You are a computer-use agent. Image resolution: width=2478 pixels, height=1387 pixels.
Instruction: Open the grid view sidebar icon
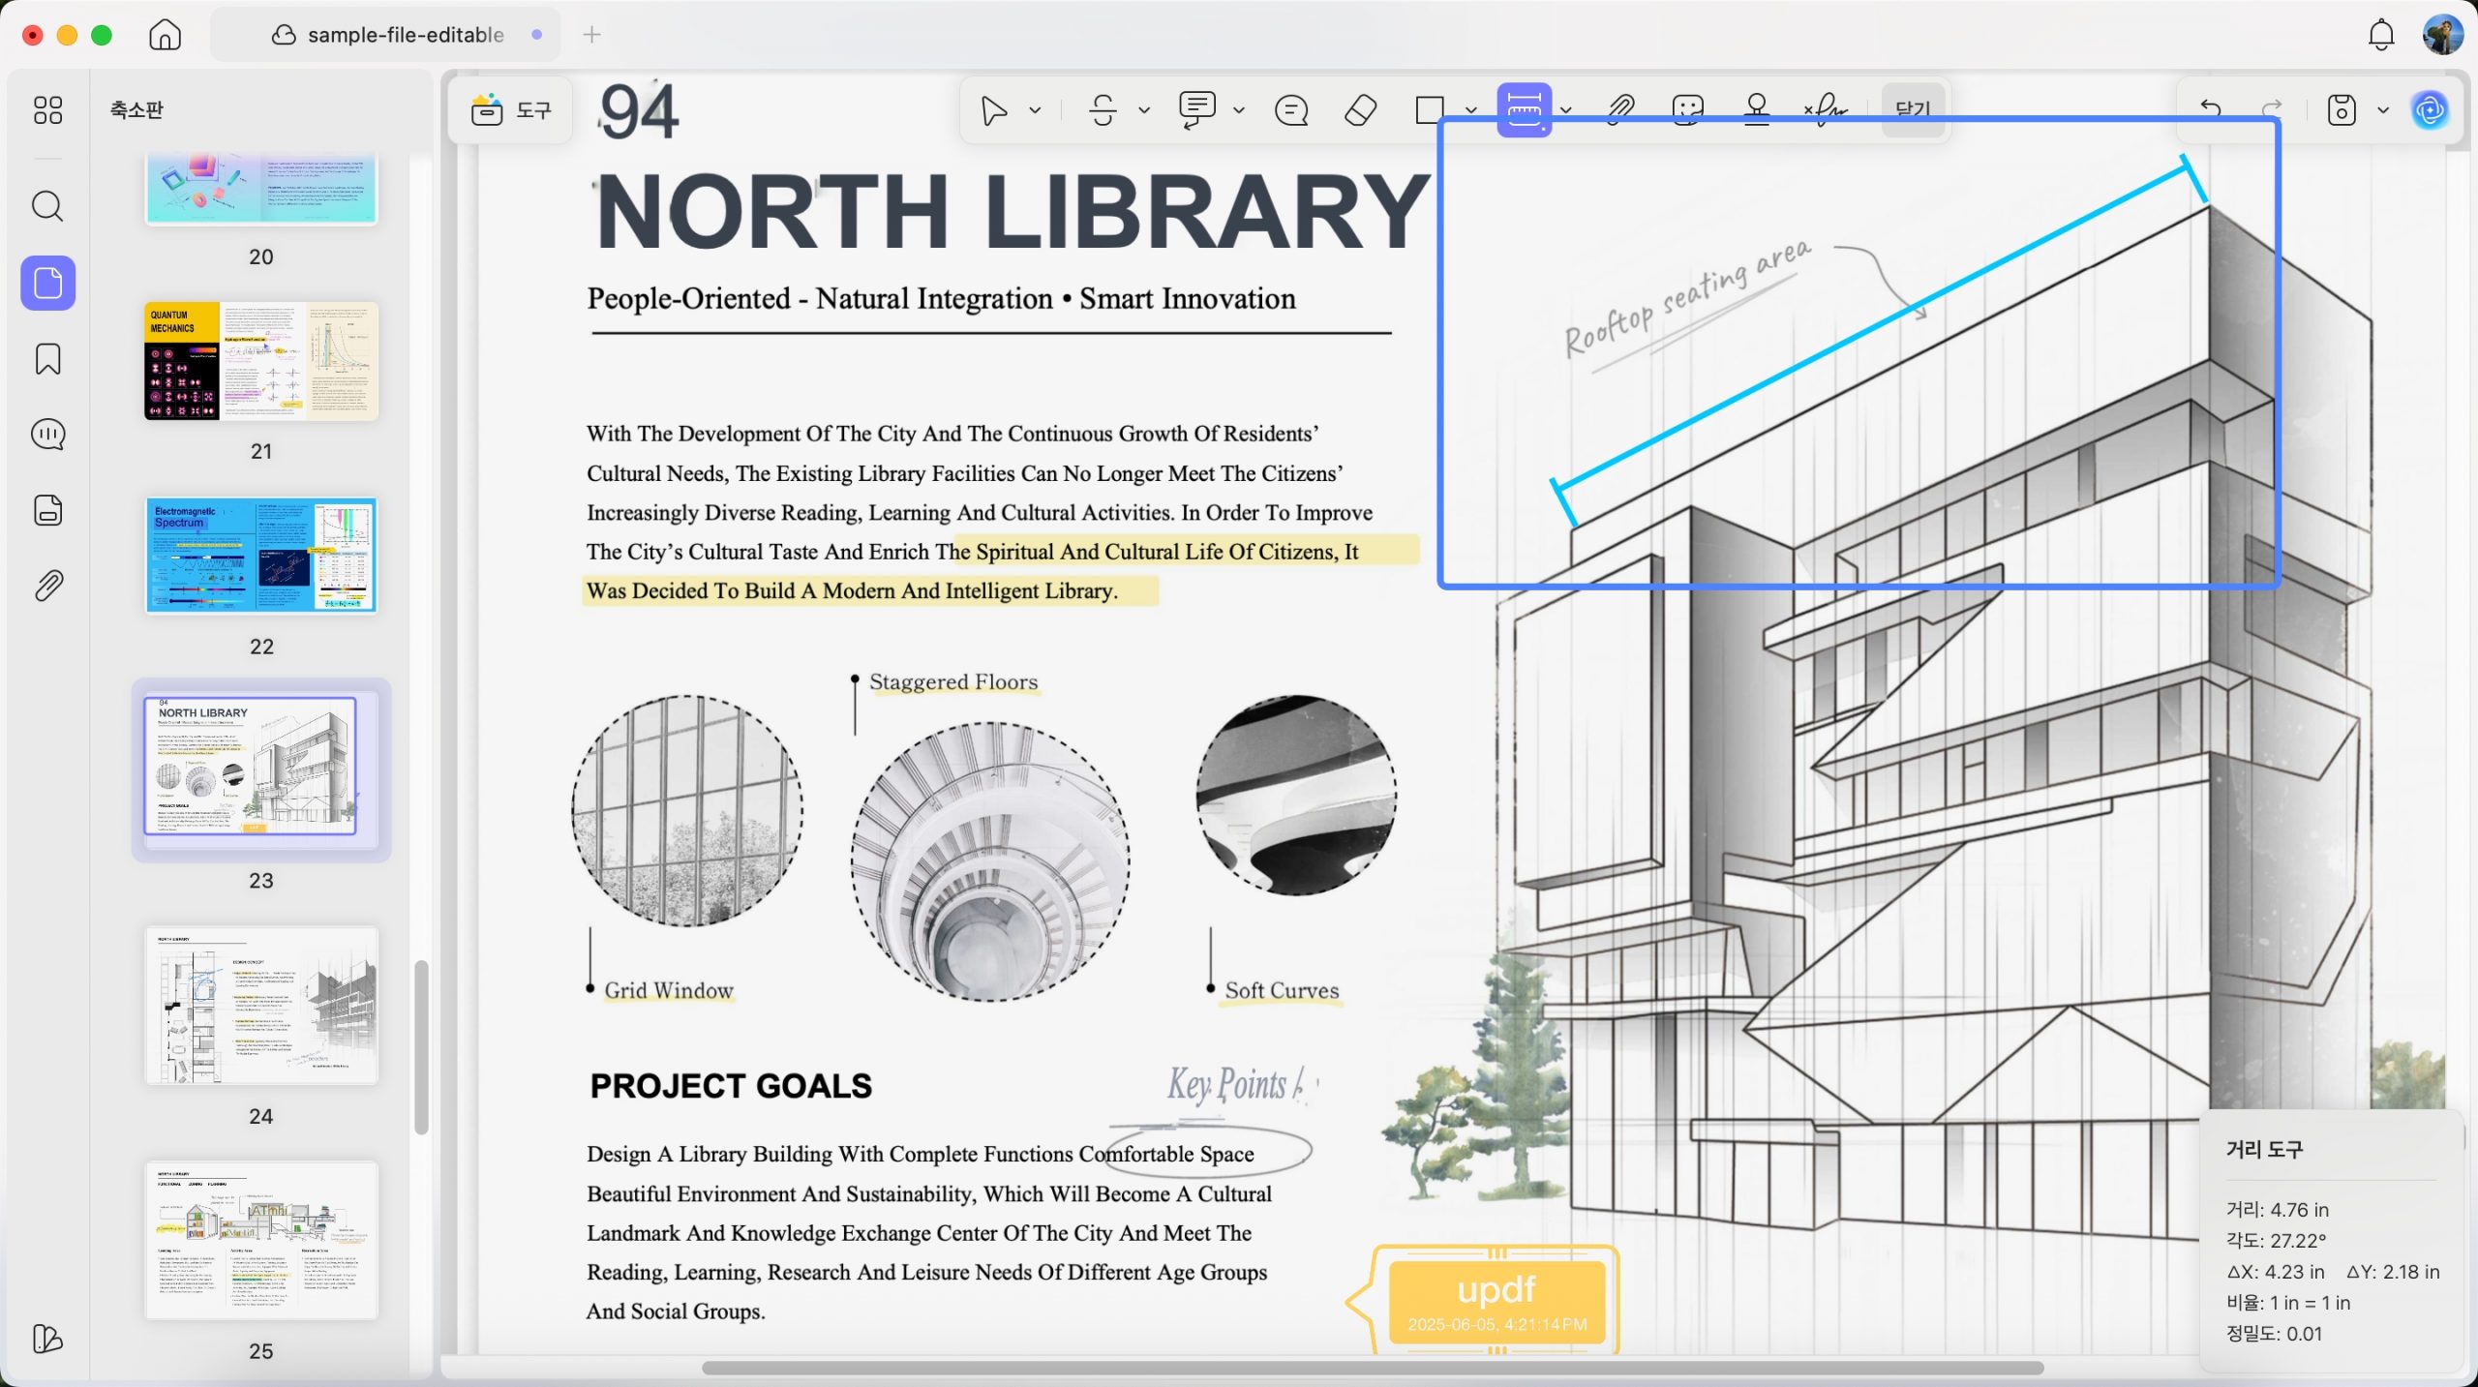47,110
